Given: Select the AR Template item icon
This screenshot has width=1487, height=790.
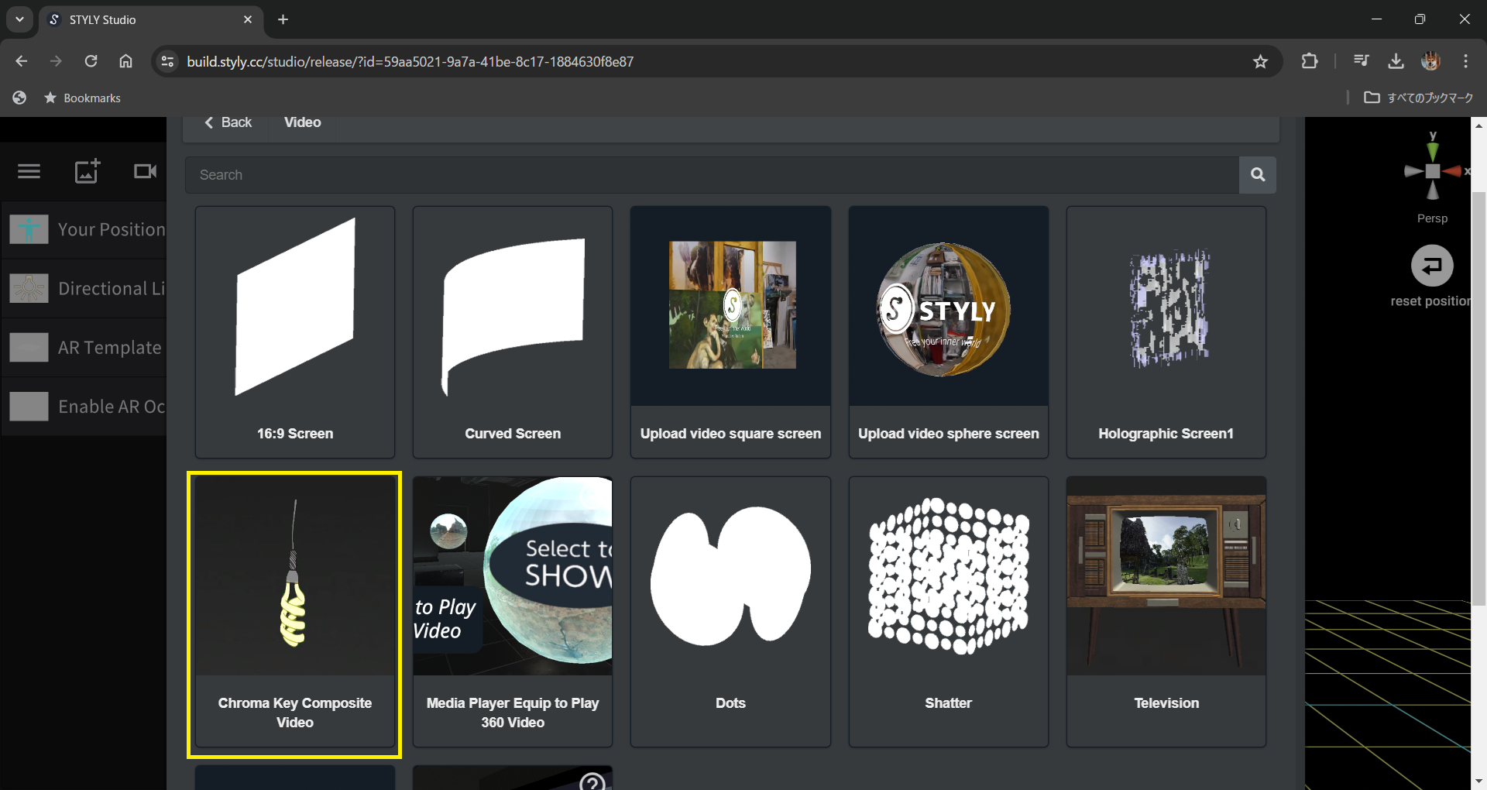Looking at the screenshot, I should click(29, 347).
